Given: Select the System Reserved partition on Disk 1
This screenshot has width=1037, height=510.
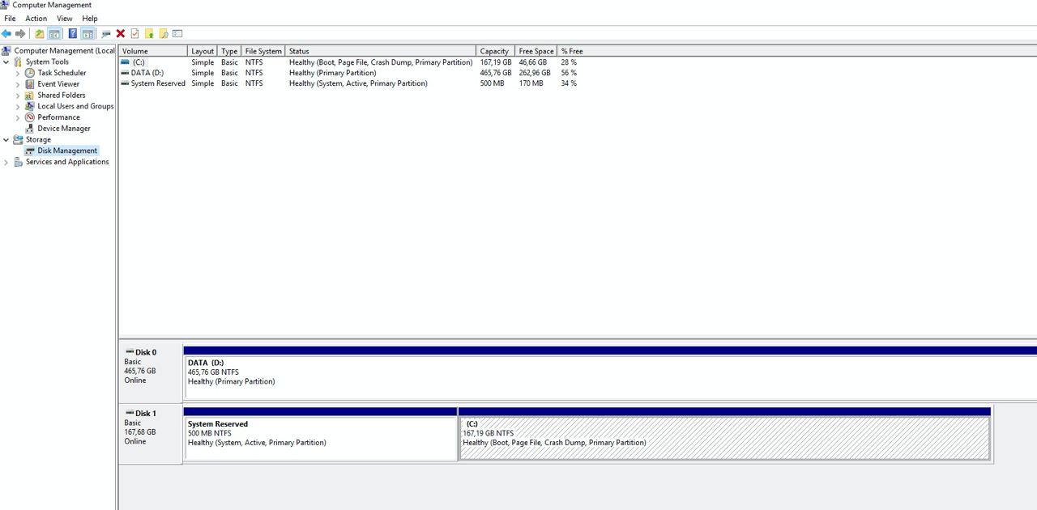Looking at the screenshot, I should point(321,438).
